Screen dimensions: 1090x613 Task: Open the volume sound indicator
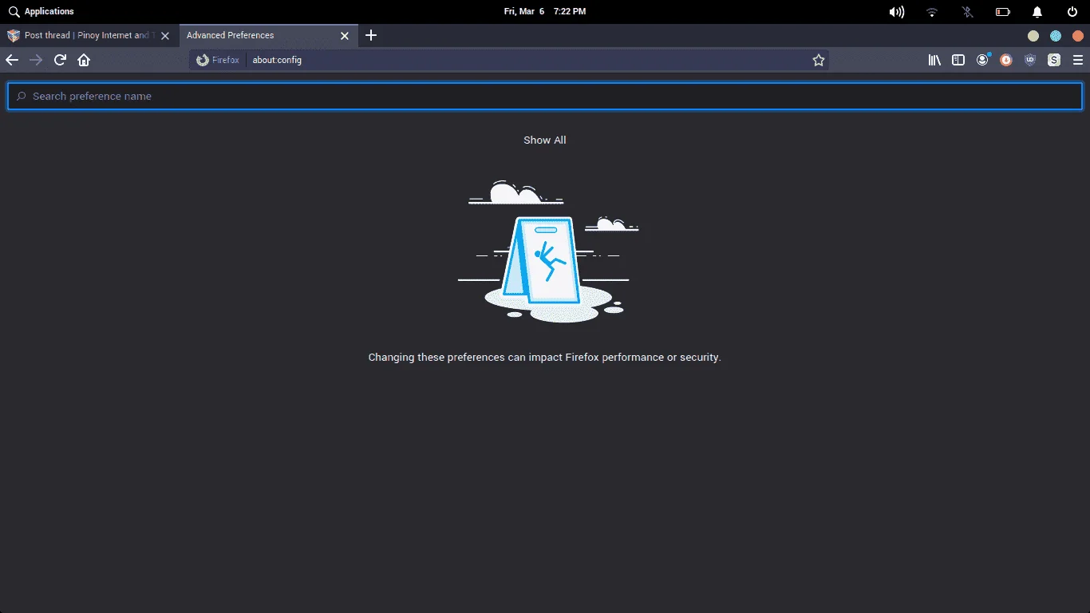pyautogui.click(x=897, y=12)
